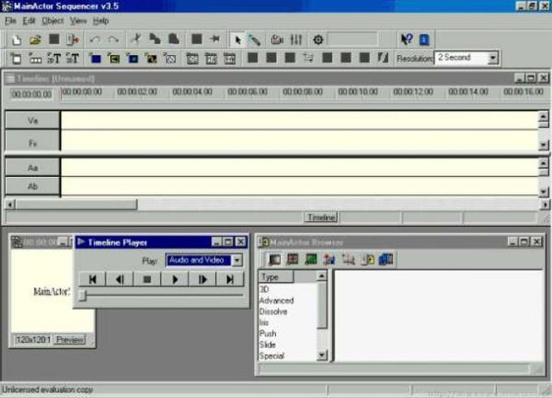Click the striped icon left of Resolution

pyautogui.click(x=382, y=58)
